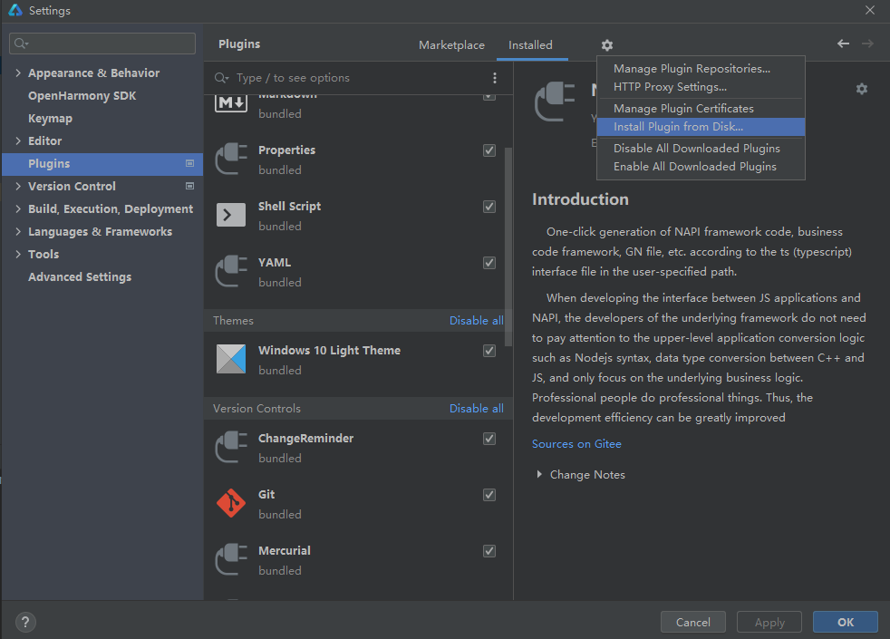Screen dimensions: 890x639
Task: Focus the settings search field
Action: coord(102,44)
